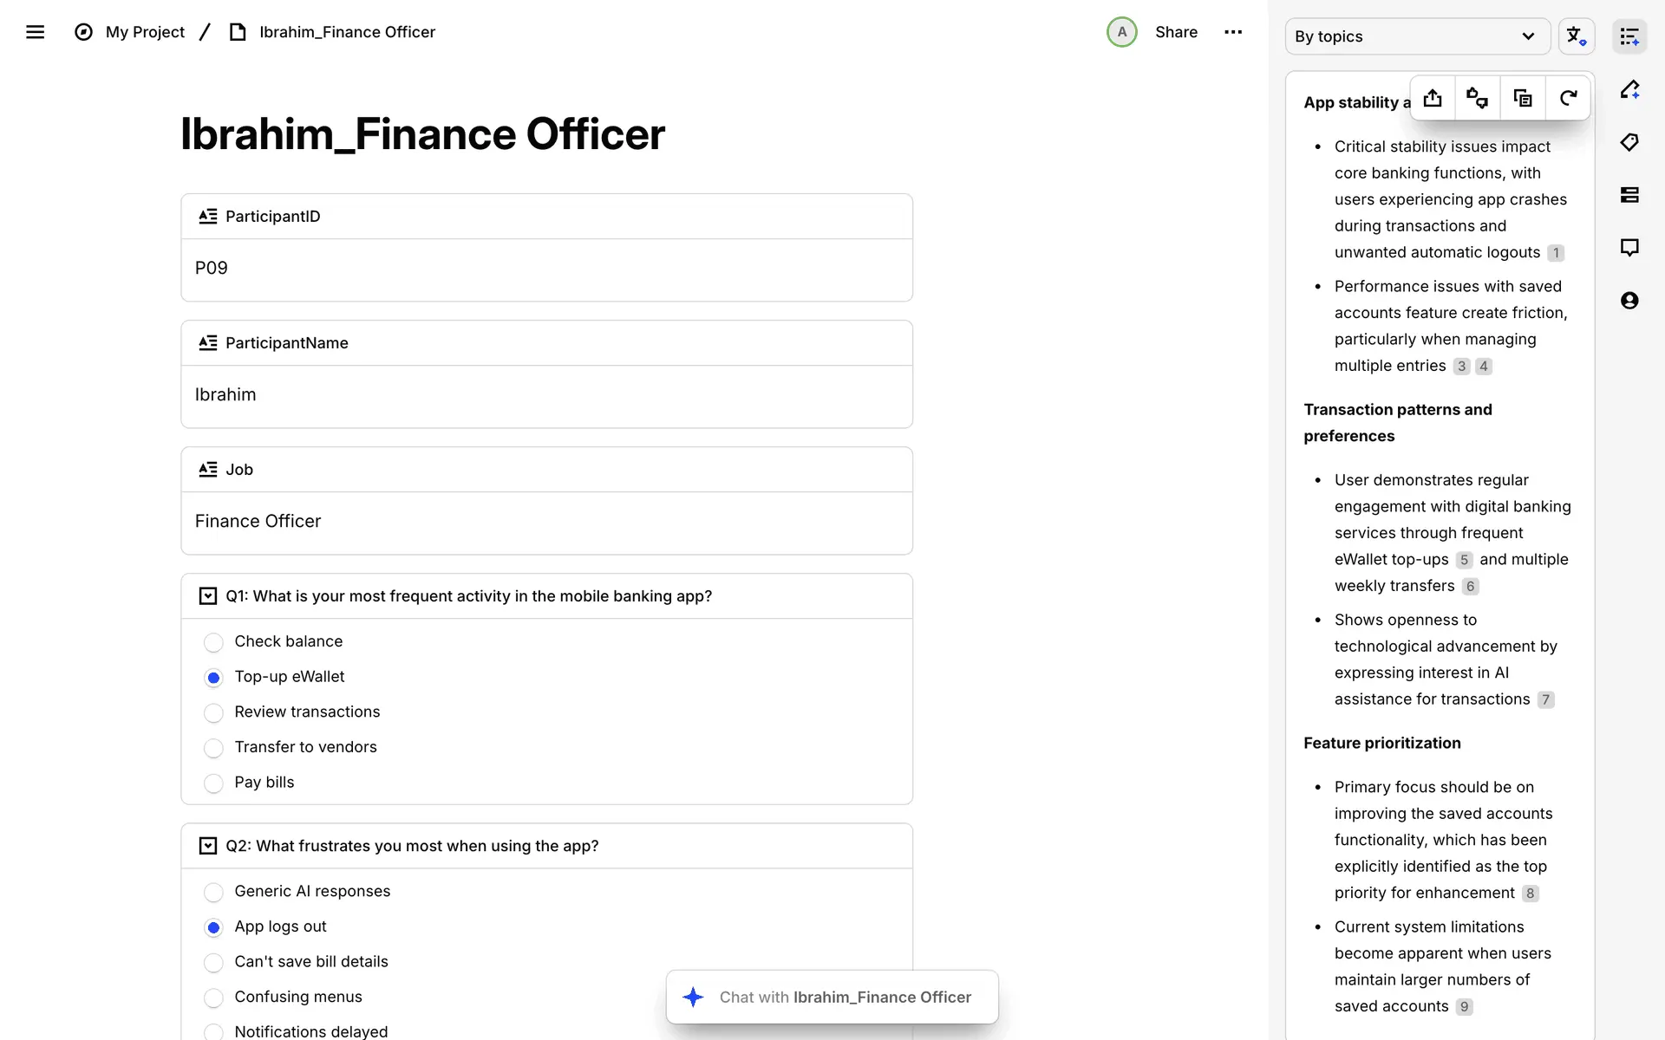The height and width of the screenshot is (1040, 1665).
Task: Select the Check balance radio option
Action: tap(213, 642)
